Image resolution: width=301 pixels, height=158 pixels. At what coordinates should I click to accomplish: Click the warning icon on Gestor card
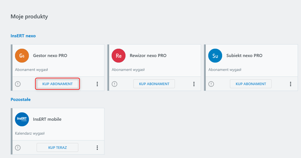pyautogui.click(x=18, y=84)
